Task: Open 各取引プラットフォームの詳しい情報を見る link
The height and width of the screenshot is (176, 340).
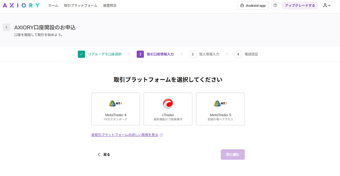Action: coord(125,135)
